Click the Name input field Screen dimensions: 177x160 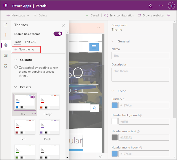pos(140,55)
